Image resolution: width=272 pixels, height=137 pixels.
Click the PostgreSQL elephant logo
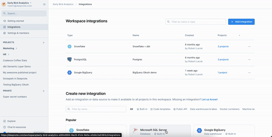click(69, 59)
